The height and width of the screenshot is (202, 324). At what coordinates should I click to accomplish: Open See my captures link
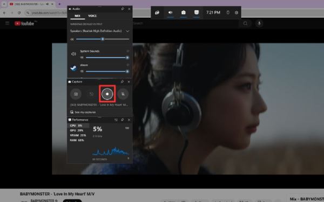point(83,113)
